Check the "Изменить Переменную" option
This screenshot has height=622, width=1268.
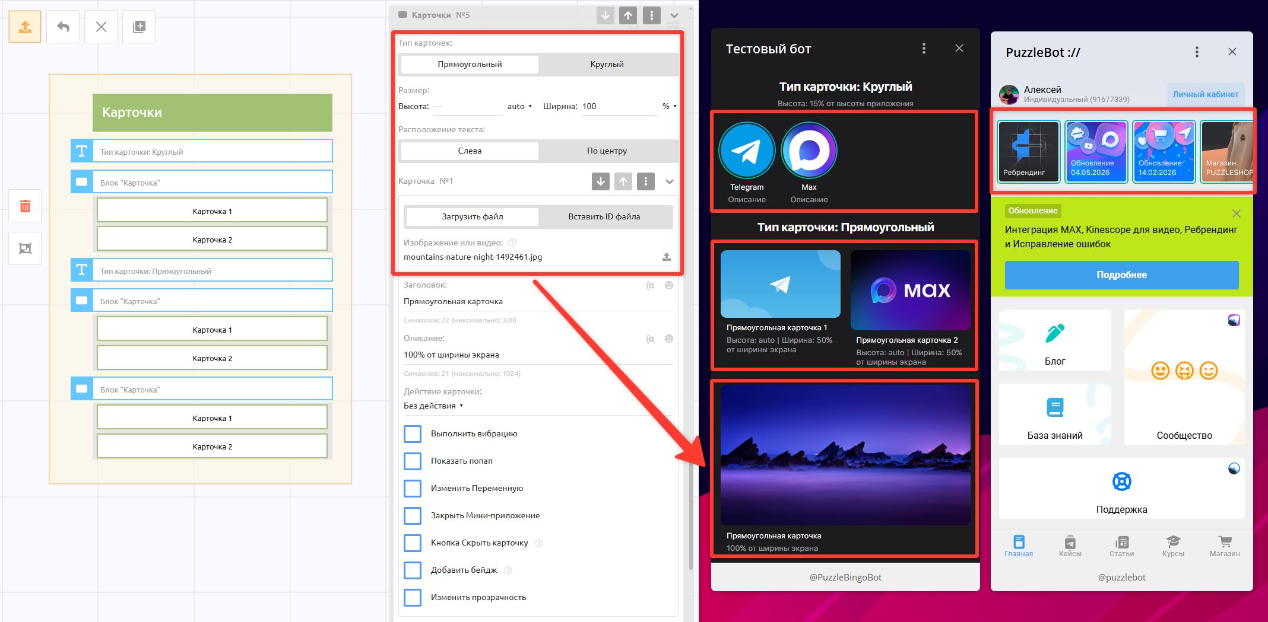[413, 488]
